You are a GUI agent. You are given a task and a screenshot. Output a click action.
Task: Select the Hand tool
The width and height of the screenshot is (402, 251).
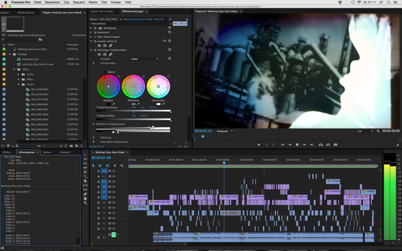(x=85, y=199)
